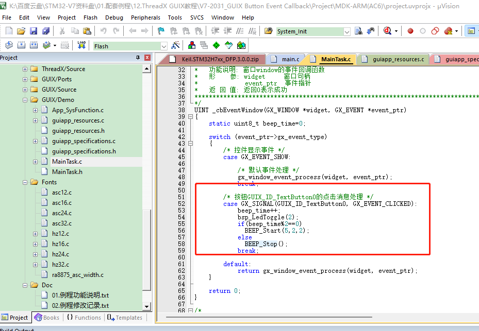The height and width of the screenshot is (331, 479).
Task: Open the Project menu
Action: [x=67, y=18]
